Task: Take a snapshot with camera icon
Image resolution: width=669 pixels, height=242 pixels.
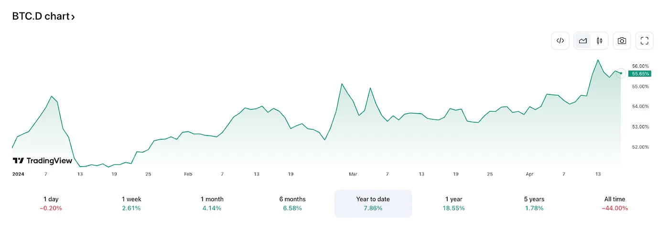Action: coord(622,41)
